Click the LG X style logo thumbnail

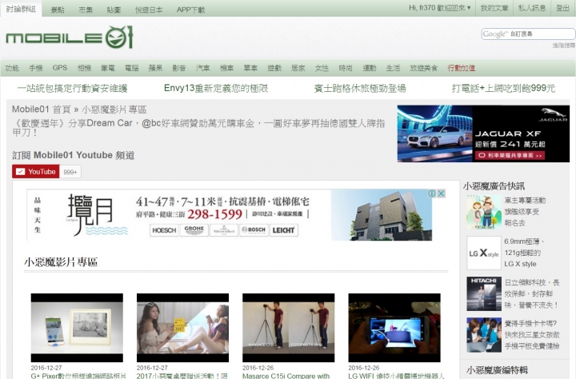484,253
